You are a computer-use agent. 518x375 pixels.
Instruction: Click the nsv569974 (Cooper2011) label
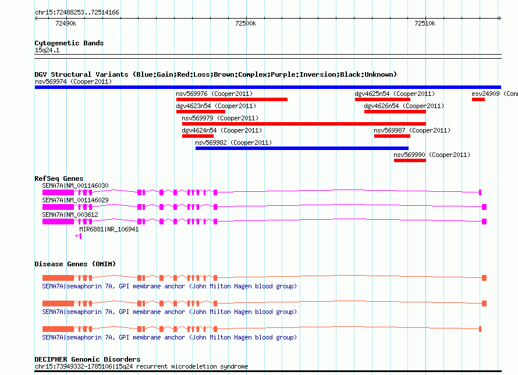73,81
